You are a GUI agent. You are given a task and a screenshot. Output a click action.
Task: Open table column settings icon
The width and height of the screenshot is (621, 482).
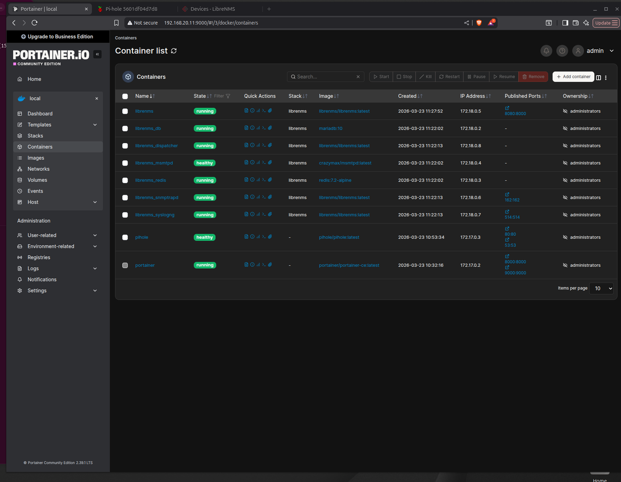599,77
